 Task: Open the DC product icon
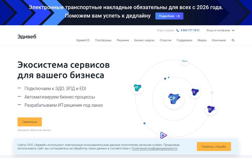point(211,109)
